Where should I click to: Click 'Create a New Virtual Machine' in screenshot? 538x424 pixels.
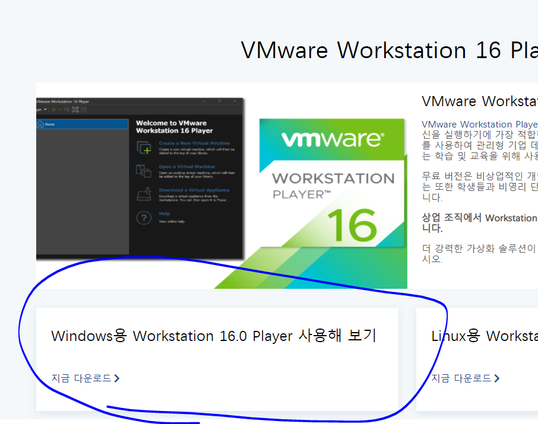(194, 144)
